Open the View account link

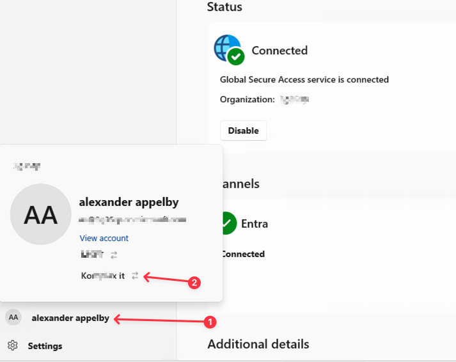coord(104,238)
